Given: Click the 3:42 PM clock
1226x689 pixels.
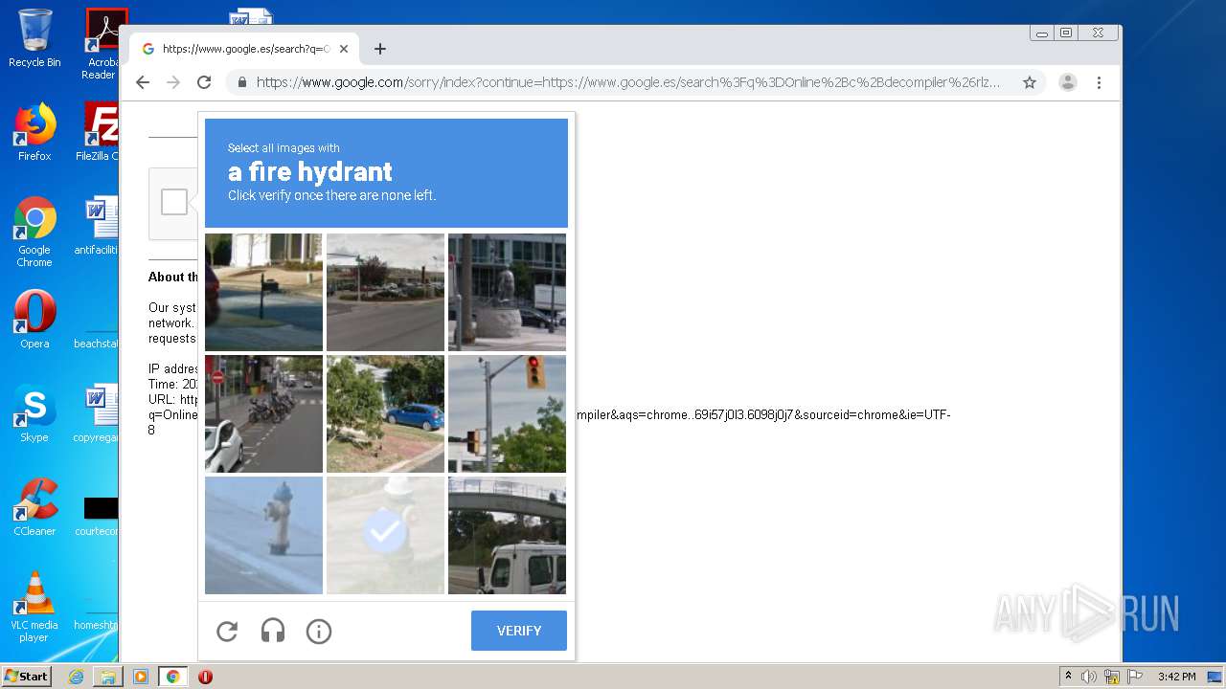Looking at the screenshot, I should [1176, 677].
